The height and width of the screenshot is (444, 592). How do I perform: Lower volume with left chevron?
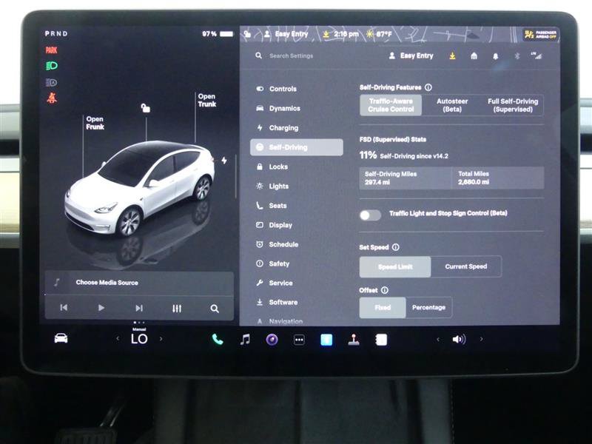click(x=437, y=340)
